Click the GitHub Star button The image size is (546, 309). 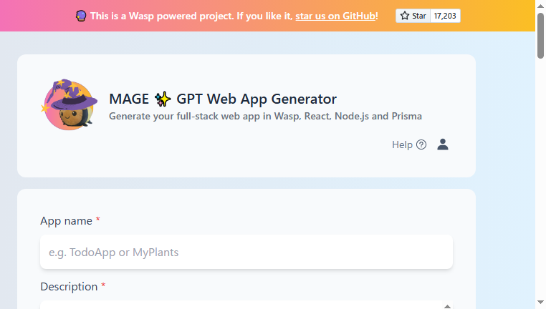413,16
